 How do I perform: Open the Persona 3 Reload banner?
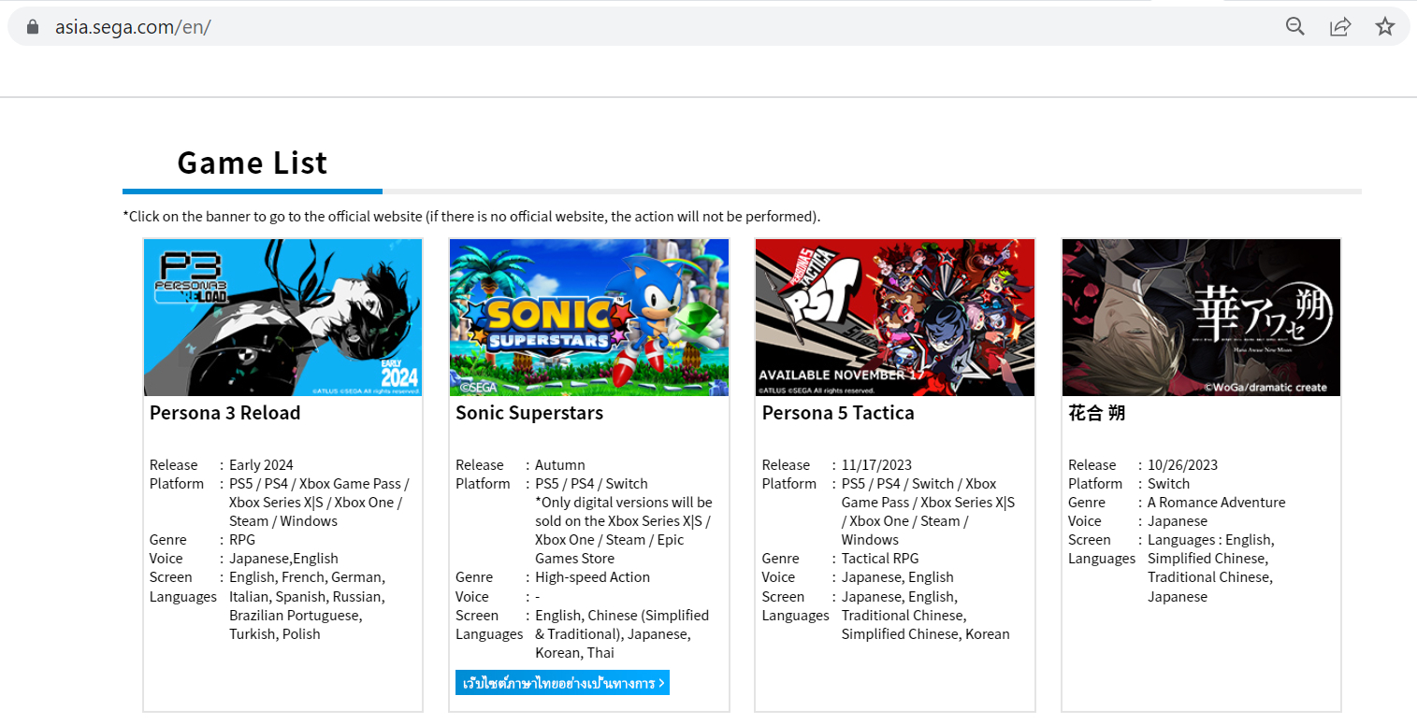point(282,318)
